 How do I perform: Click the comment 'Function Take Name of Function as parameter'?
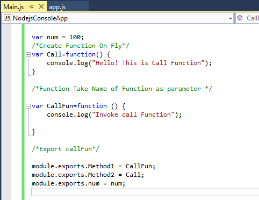pos(122,89)
